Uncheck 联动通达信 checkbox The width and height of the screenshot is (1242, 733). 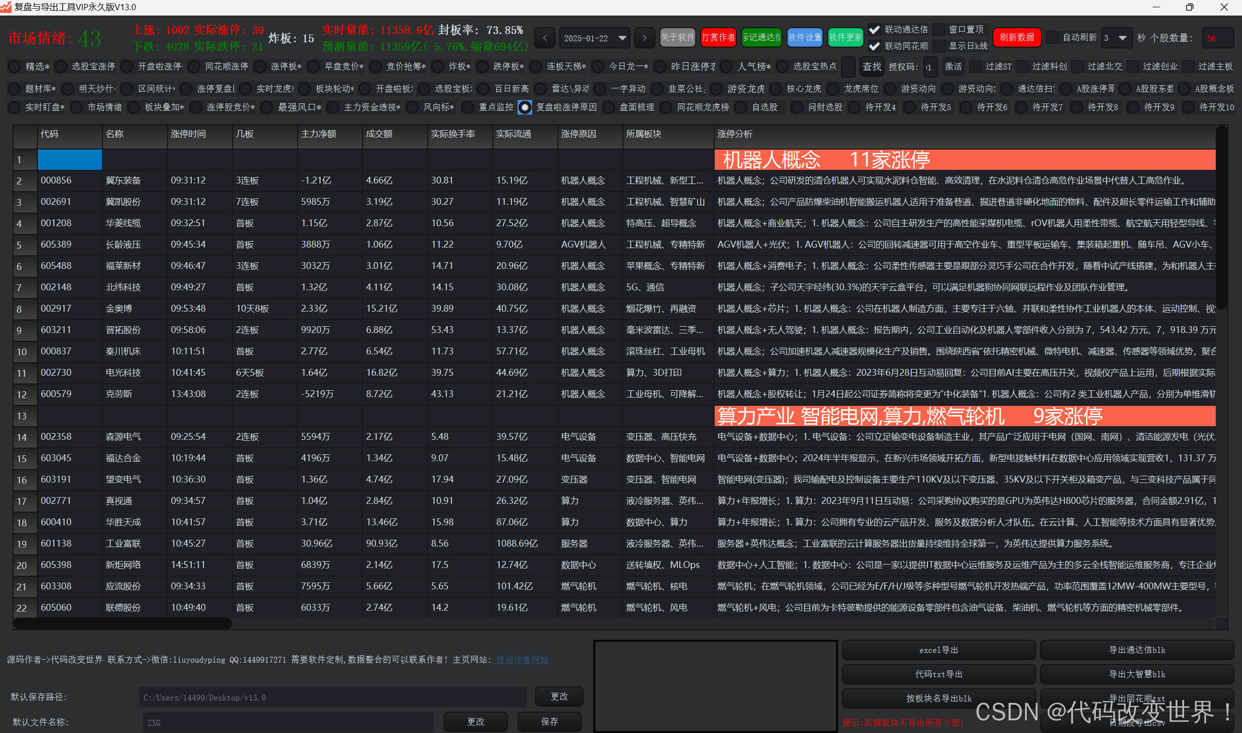pyautogui.click(x=874, y=30)
